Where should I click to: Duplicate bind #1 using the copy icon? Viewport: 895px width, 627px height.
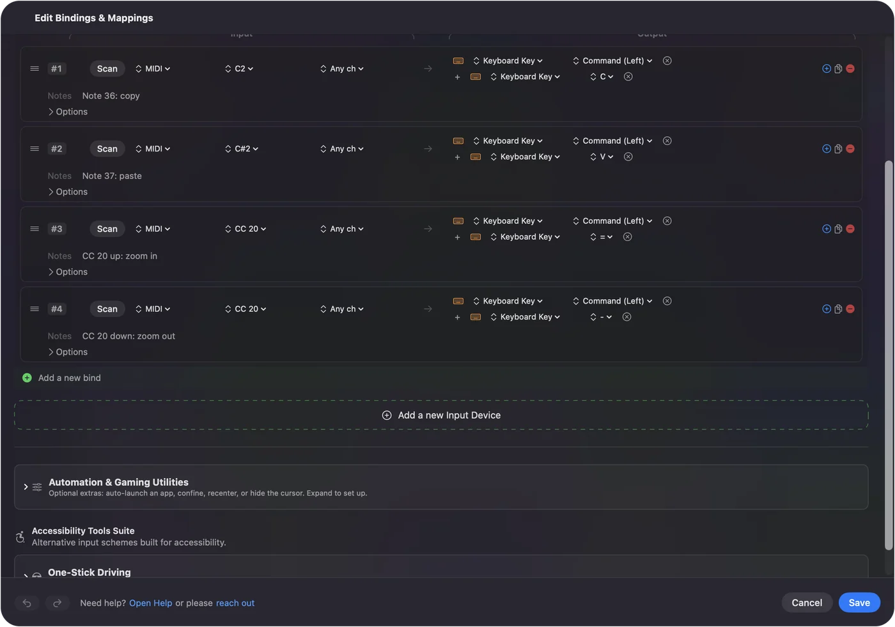click(x=838, y=68)
